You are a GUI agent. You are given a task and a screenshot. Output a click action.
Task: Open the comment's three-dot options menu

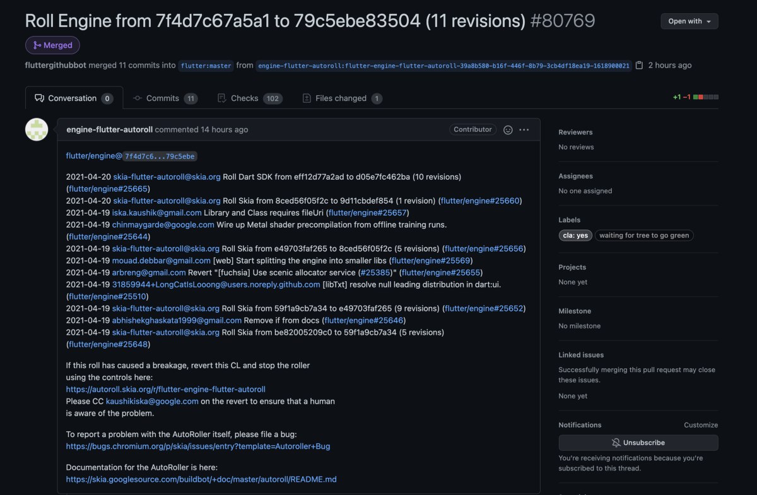click(524, 130)
